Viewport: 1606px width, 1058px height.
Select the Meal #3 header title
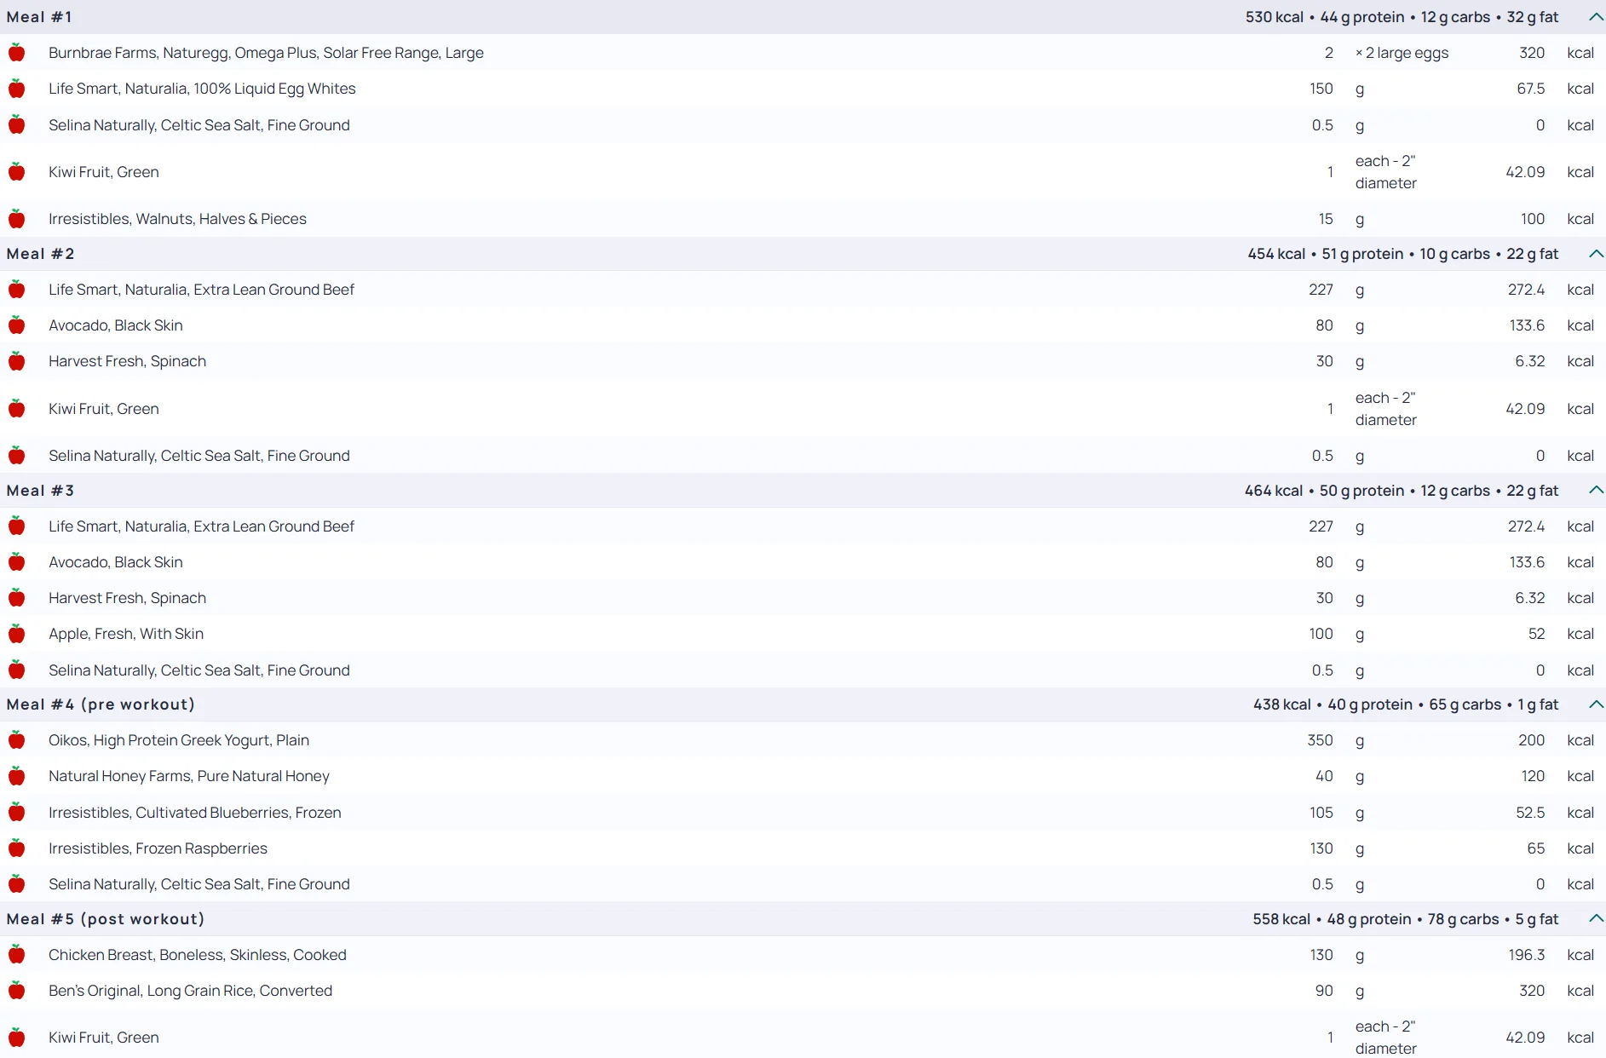pos(40,491)
